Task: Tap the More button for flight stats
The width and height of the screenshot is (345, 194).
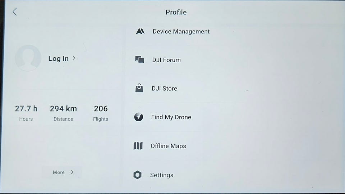Action: click(62, 172)
